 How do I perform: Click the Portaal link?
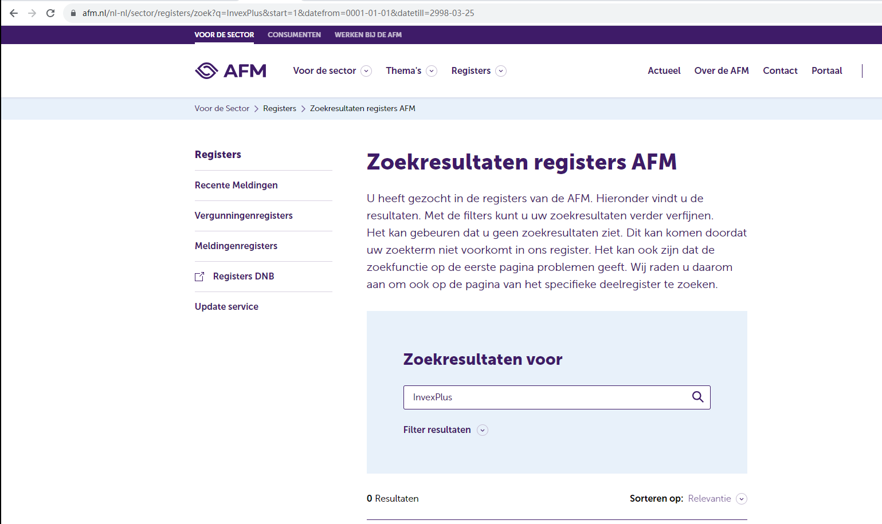[x=826, y=71]
